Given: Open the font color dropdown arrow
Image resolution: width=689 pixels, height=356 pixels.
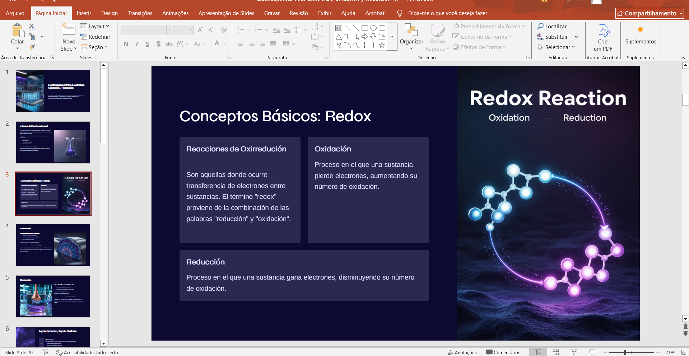Looking at the screenshot, I should [x=225, y=44].
